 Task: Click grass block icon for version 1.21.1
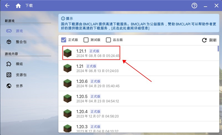68,53
